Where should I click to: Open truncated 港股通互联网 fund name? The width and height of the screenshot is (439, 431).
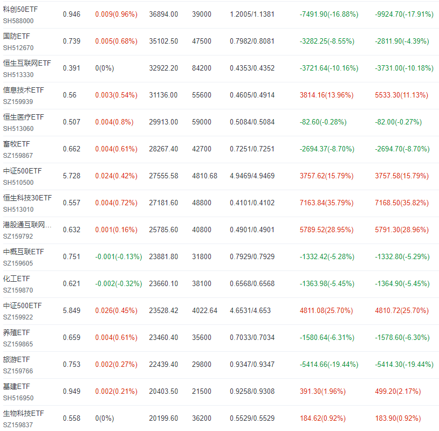[x=27, y=225]
